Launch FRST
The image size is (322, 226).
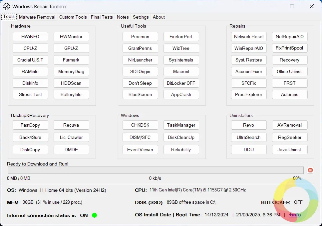coord(290,83)
